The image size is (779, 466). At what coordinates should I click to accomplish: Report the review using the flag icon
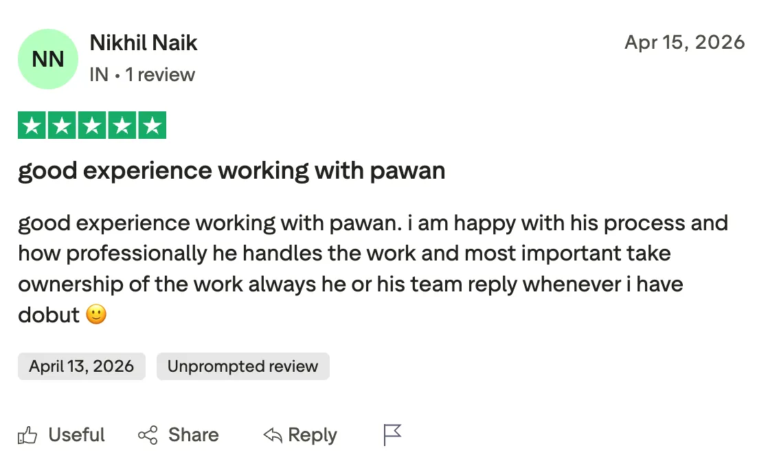pos(392,434)
